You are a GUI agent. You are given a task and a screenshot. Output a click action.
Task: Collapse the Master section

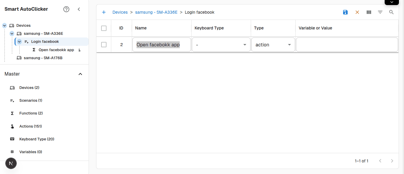(80, 74)
